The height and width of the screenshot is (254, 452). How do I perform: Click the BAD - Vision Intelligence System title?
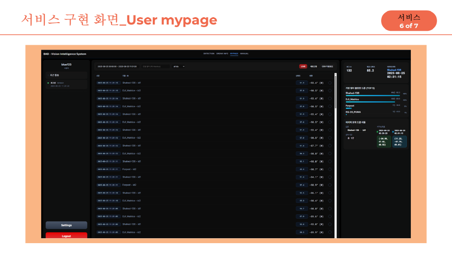tap(65, 54)
